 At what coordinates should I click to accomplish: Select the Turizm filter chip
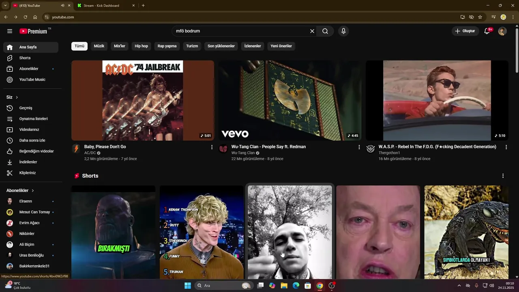click(192, 46)
